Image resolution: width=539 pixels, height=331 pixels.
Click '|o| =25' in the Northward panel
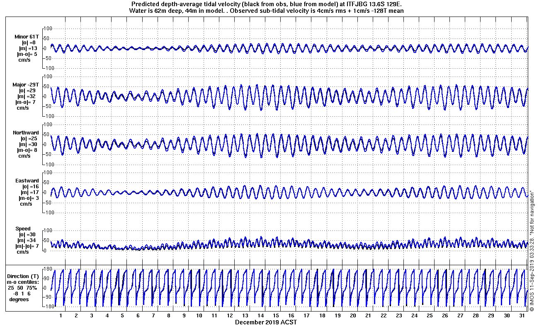pos(29,139)
